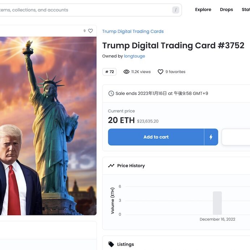Click the rarity rank # 72 badge
Viewport: 250px width, 250px height.
[109, 72]
